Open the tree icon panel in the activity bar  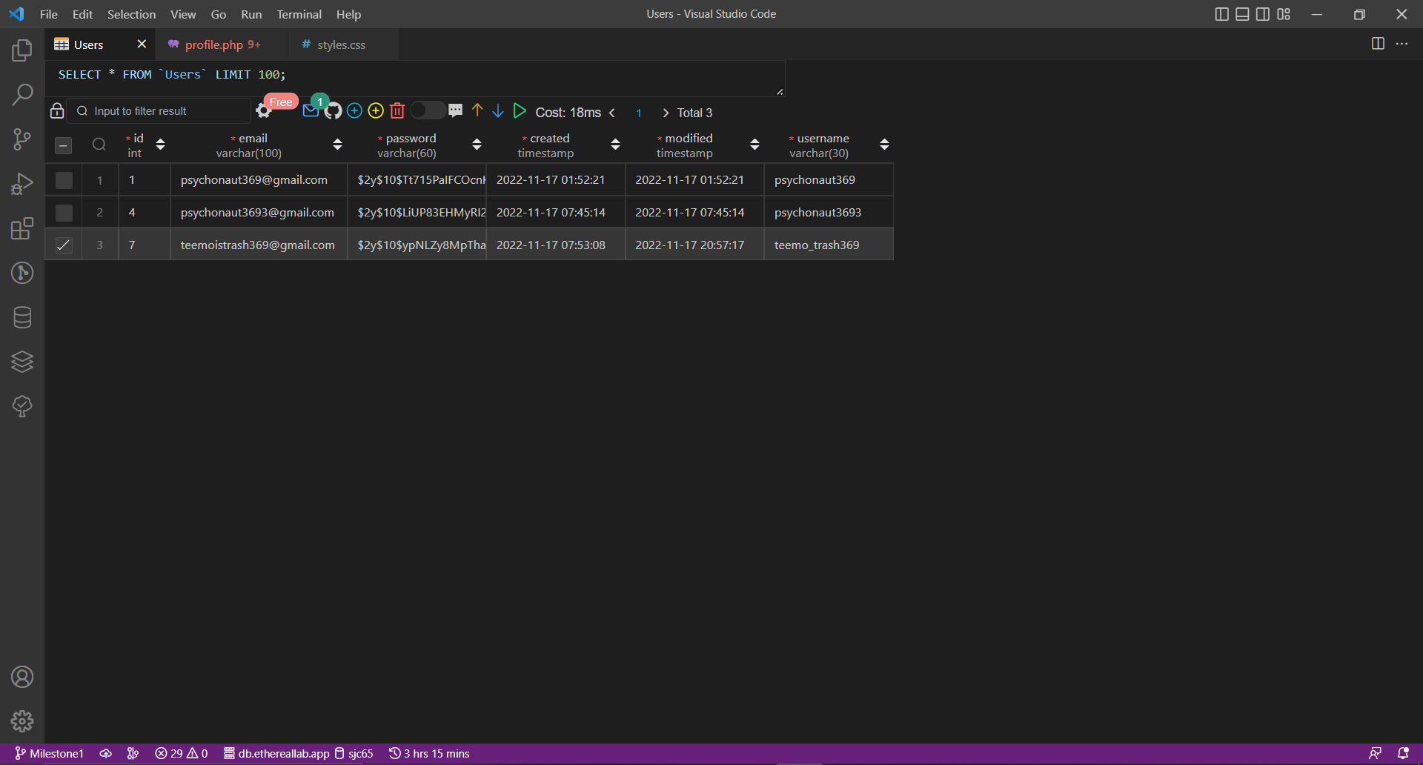pos(22,406)
